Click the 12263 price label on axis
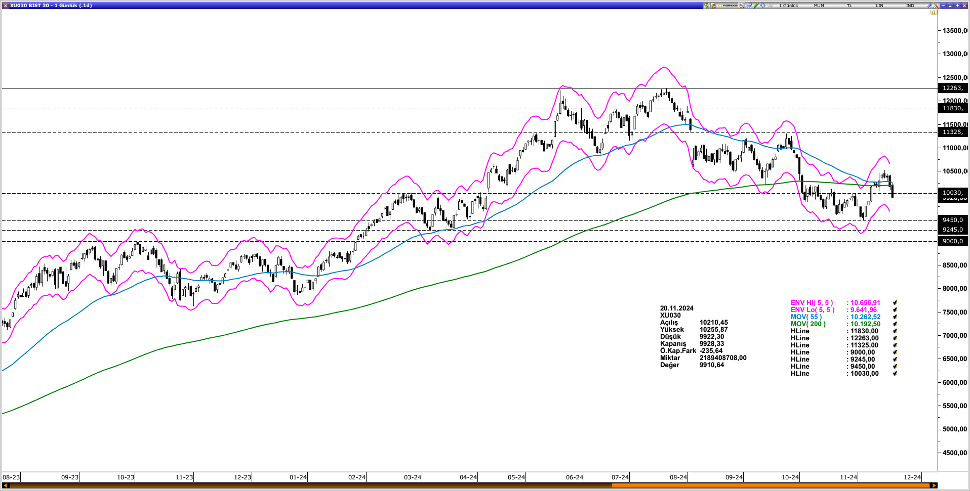The height and width of the screenshot is (491, 970). (953, 88)
